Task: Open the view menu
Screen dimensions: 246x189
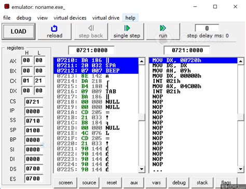Action: [43, 18]
